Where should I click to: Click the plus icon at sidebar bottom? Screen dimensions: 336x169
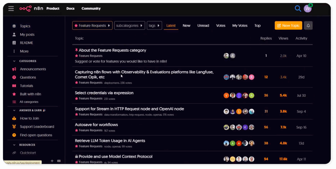click(52, 161)
